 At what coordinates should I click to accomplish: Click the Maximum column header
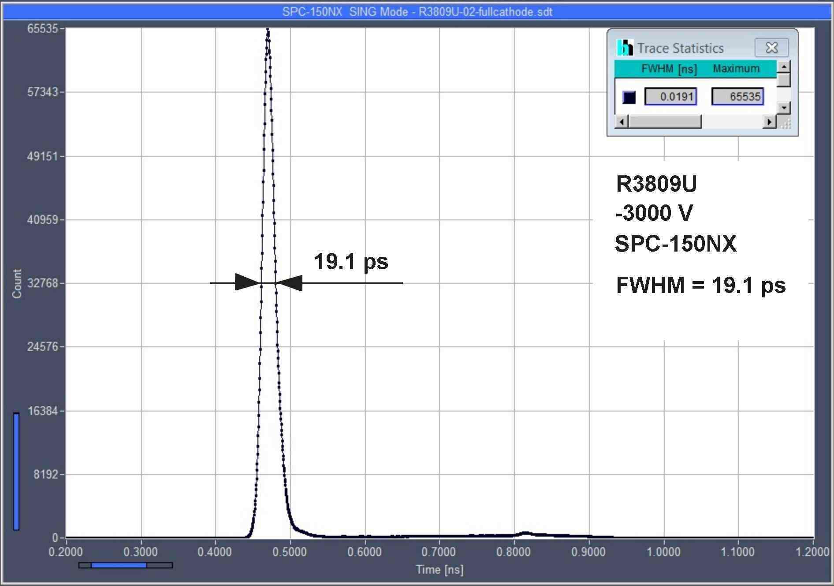click(736, 69)
